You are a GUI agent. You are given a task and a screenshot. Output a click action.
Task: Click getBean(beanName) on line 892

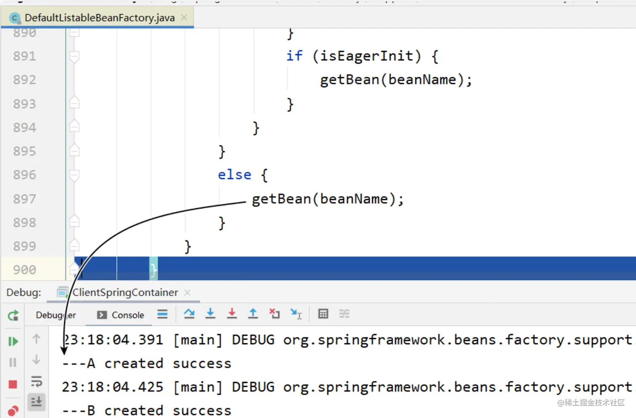point(396,80)
